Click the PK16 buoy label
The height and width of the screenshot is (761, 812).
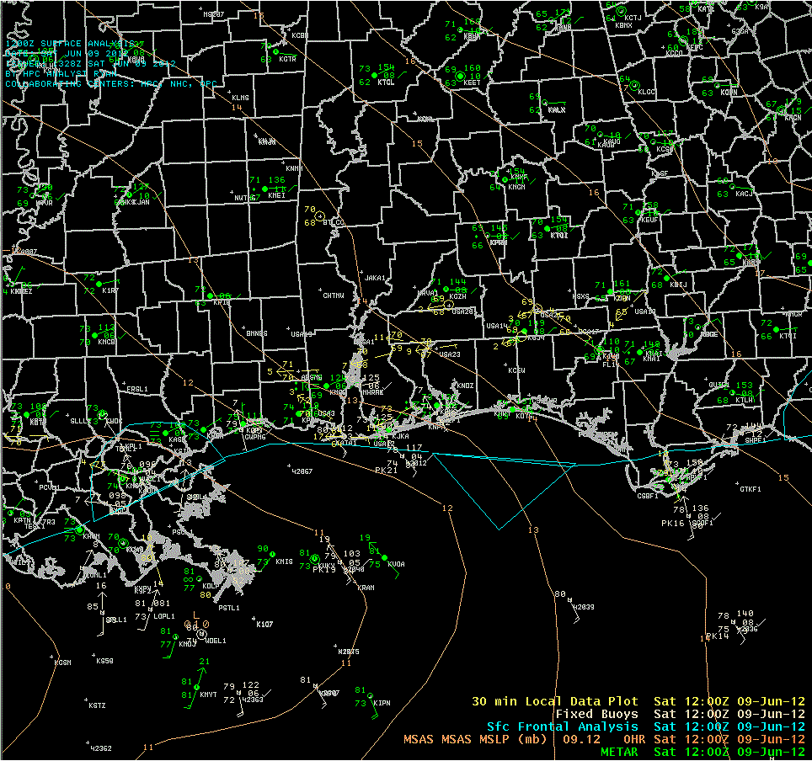pos(673,524)
